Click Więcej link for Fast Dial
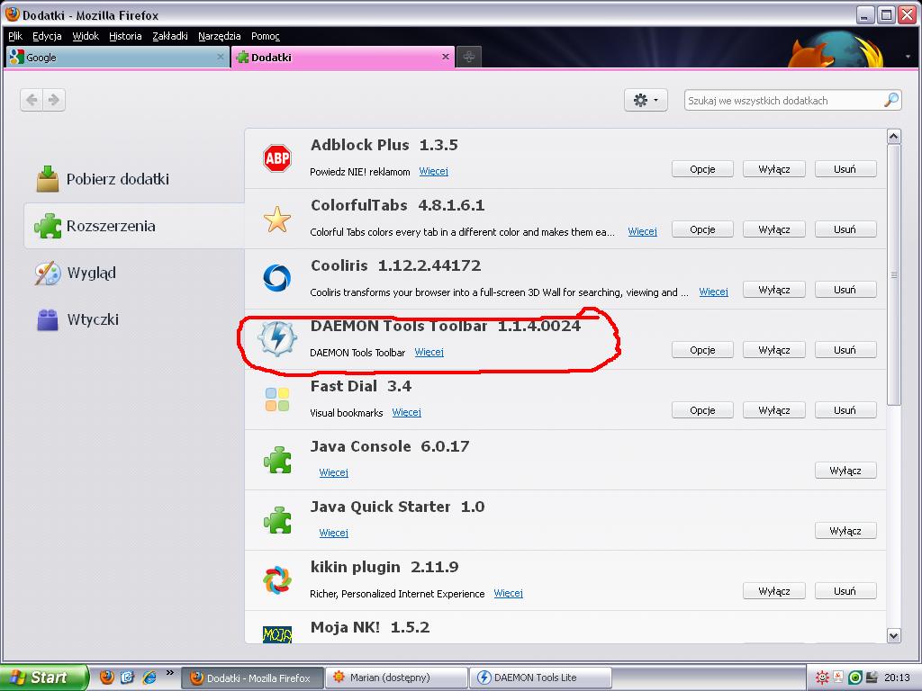The width and height of the screenshot is (922, 691). click(406, 412)
